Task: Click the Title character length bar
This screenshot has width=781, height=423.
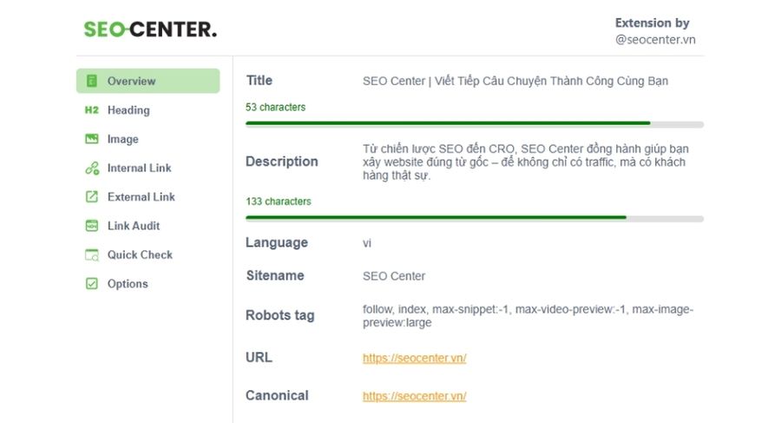Action: 474,123
